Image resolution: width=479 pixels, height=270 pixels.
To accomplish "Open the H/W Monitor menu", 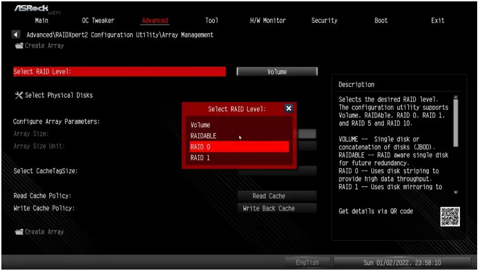I will (x=267, y=20).
